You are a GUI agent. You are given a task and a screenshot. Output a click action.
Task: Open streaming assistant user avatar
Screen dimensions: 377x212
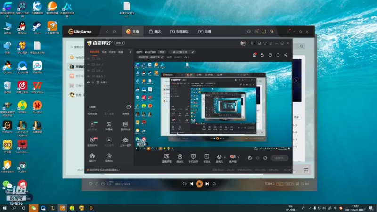(x=243, y=43)
